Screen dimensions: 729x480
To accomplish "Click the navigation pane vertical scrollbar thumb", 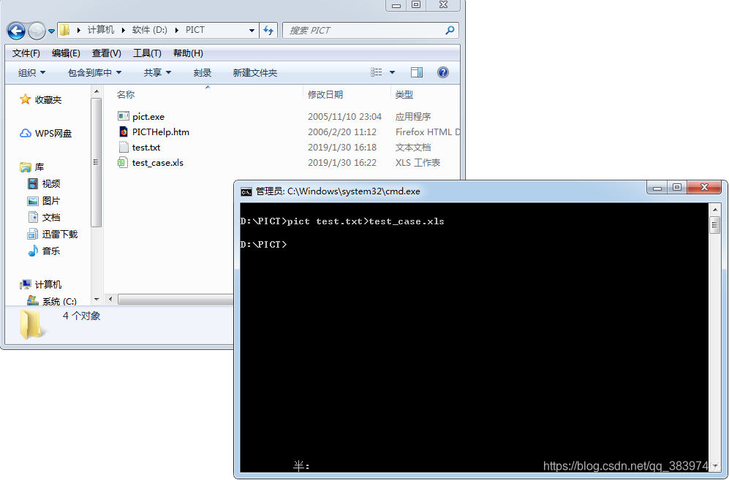I will pos(97,163).
